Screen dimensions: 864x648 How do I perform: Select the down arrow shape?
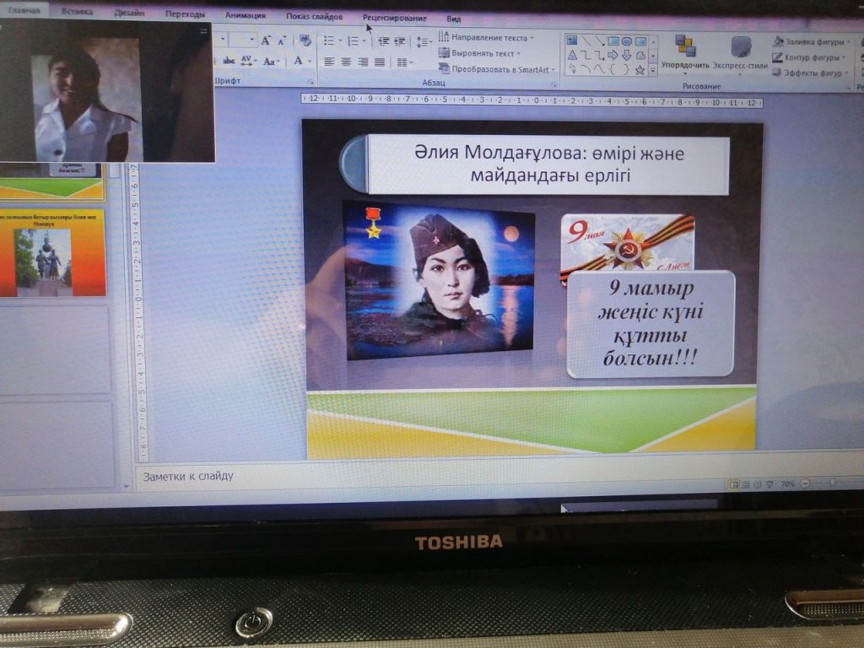[626, 56]
